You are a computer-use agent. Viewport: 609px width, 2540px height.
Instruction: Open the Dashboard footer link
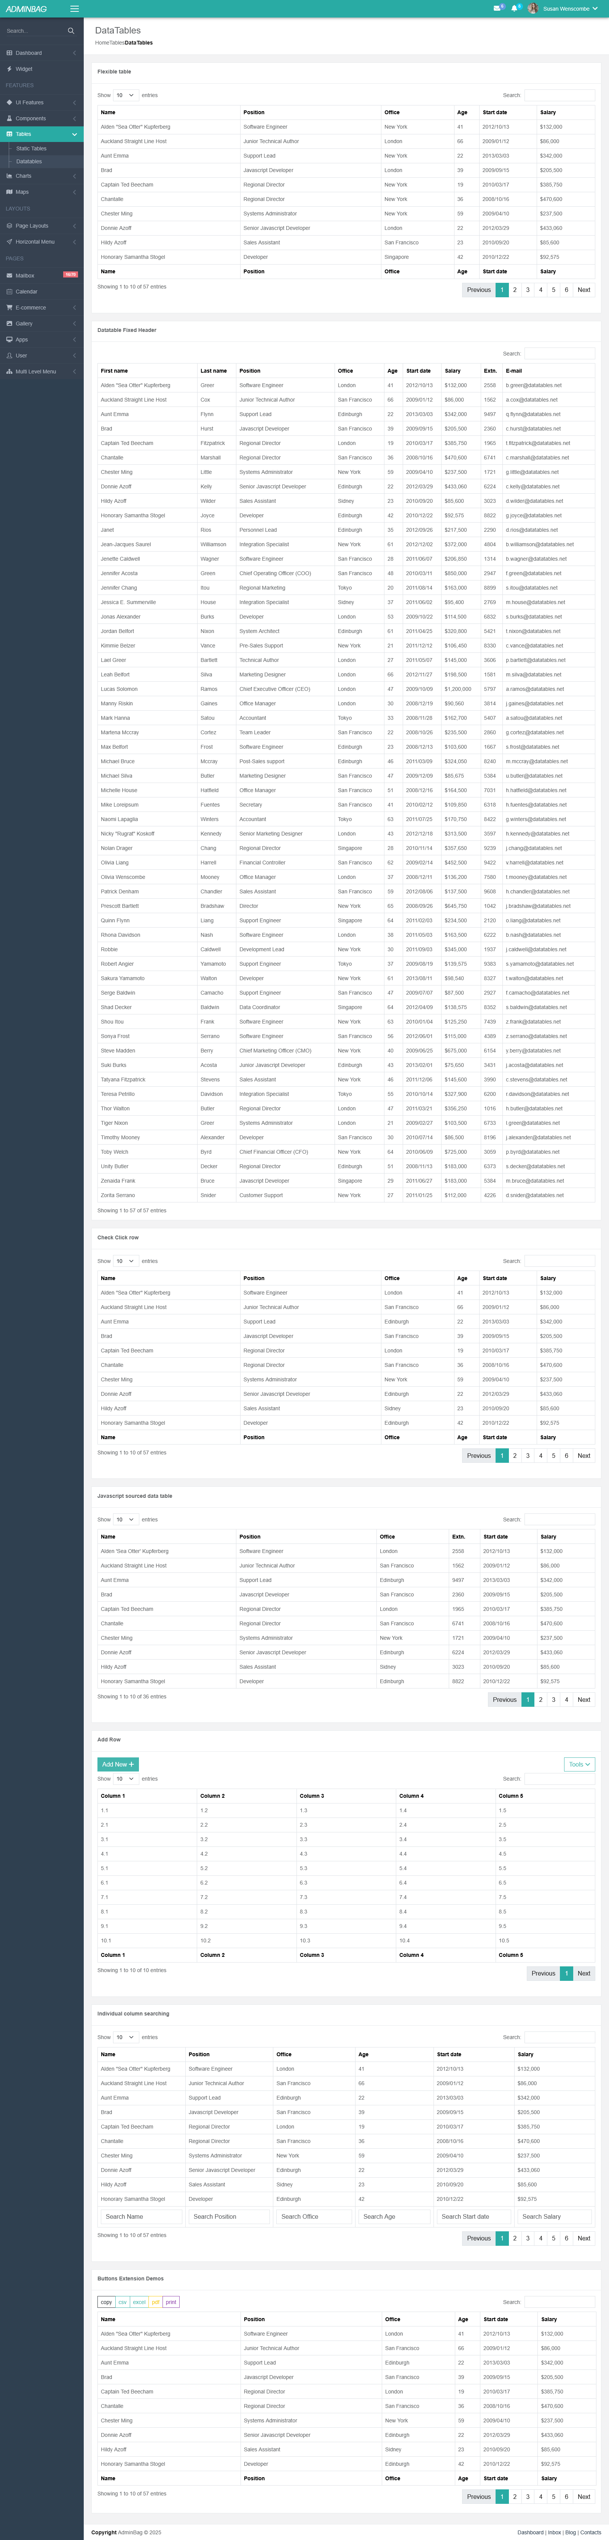click(530, 2532)
